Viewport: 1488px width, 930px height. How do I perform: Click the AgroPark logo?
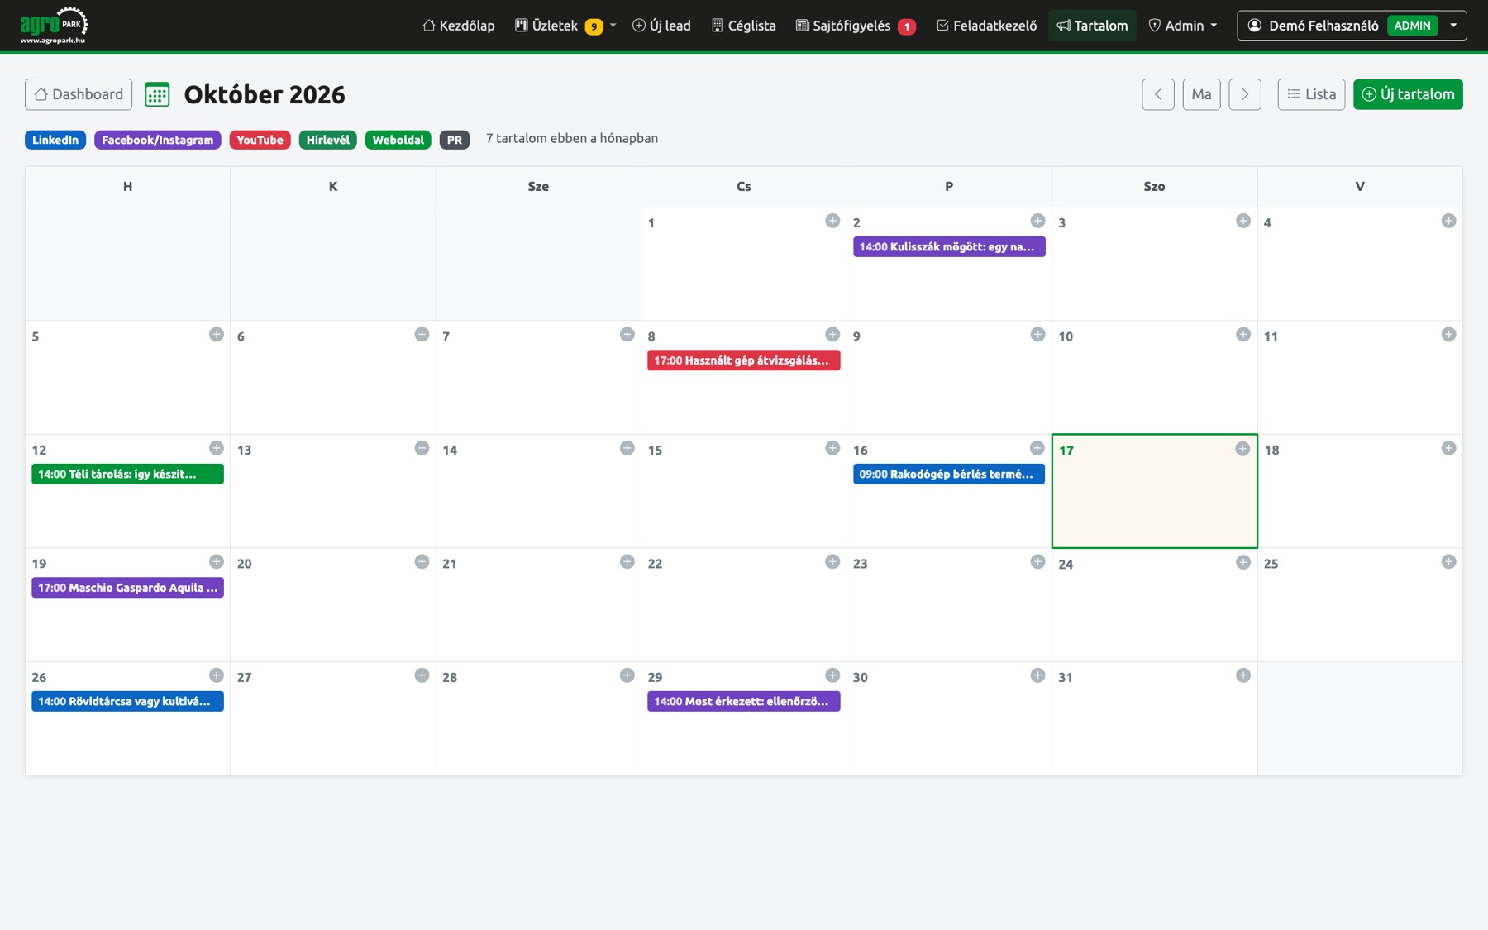tap(54, 25)
